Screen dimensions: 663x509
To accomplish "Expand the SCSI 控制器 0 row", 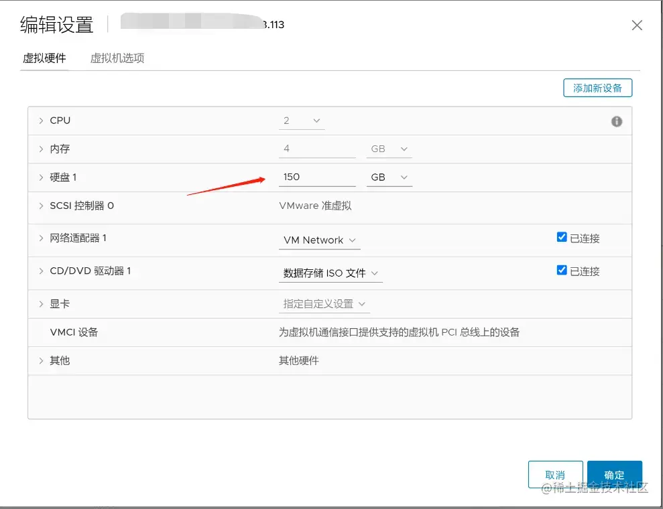I will [x=41, y=206].
